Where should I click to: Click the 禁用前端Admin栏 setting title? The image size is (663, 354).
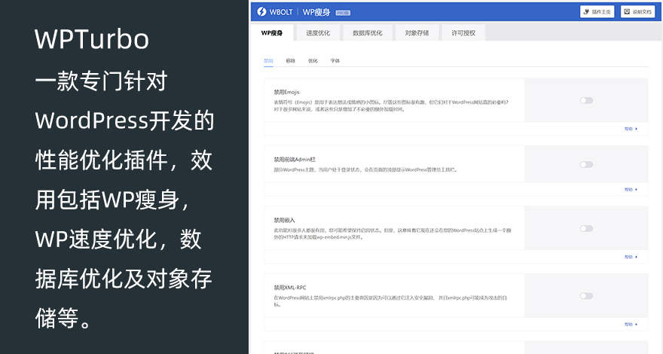point(295,160)
